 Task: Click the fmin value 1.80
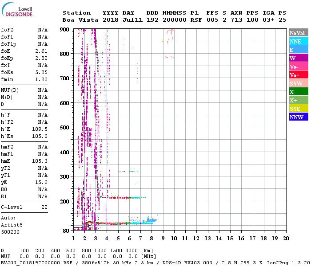point(41,79)
